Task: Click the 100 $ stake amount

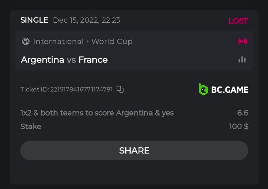Action: pyautogui.click(x=238, y=127)
